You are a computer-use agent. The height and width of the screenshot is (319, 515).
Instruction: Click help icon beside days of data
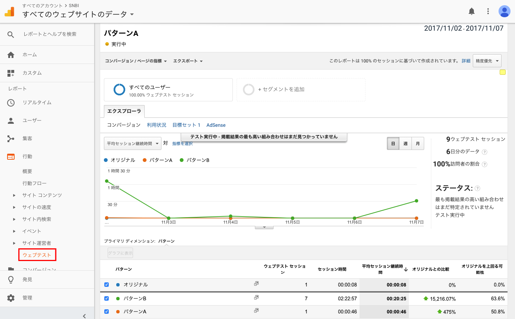tap(485, 152)
